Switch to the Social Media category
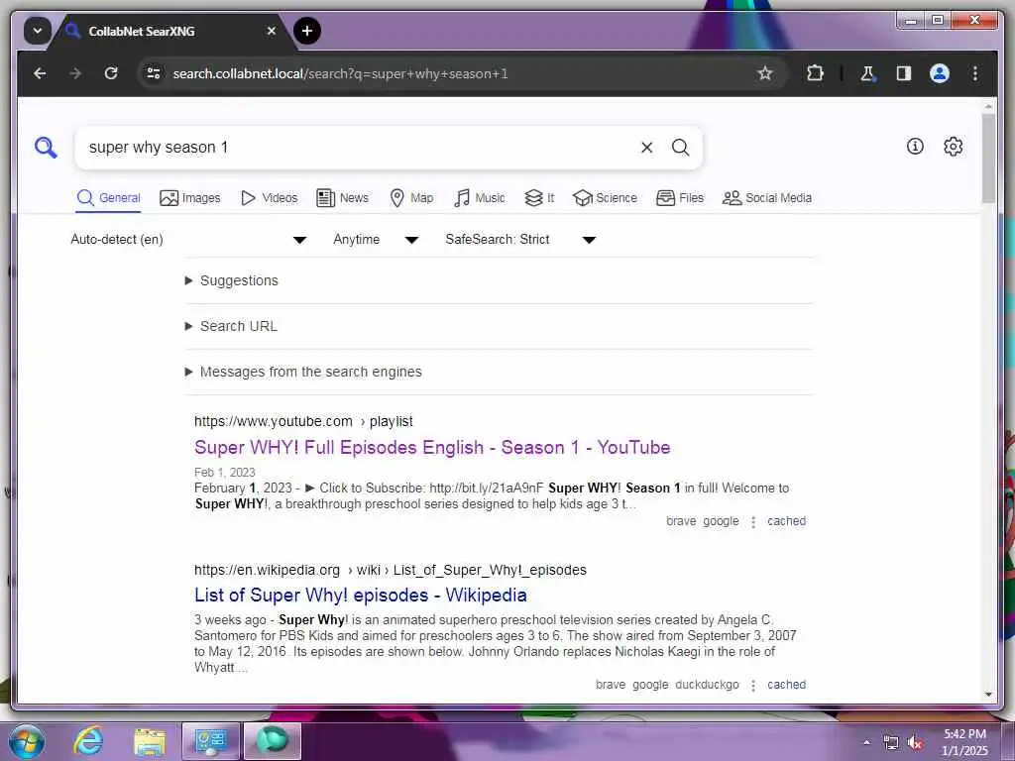Image resolution: width=1015 pixels, height=761 pixels. (x=767, y=198)
